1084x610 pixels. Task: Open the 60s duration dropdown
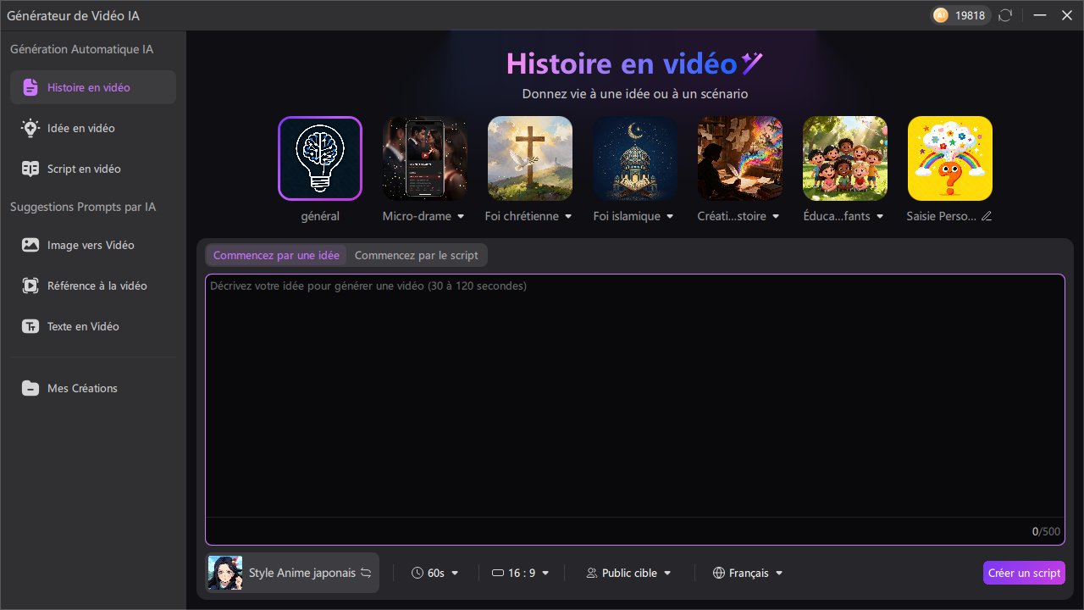[x=435, y=573]
